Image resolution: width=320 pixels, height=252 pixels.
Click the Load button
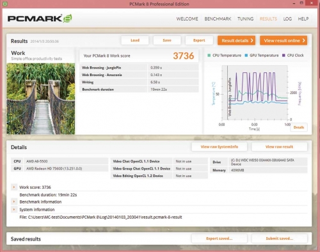135,40
